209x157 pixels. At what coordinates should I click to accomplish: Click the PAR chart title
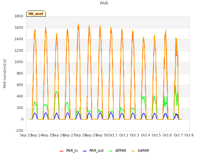pyautogui.click(x=104, y=3)
